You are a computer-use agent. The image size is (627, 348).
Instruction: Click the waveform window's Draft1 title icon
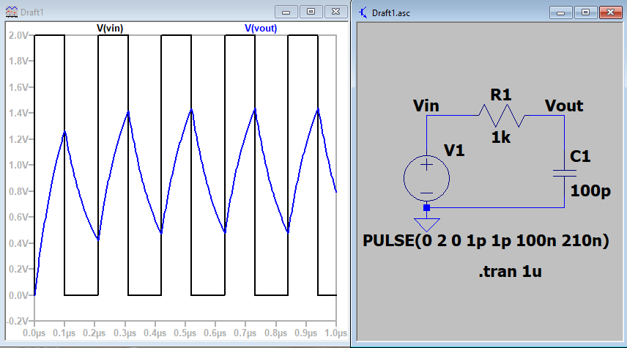click(10, 11)
